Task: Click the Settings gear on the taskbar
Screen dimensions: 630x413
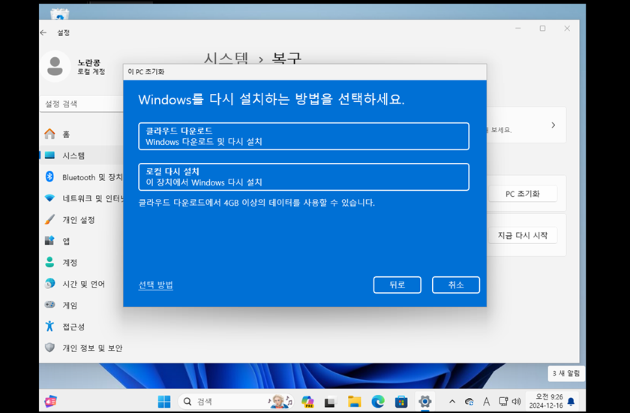Action: click(x=424, y=401)
